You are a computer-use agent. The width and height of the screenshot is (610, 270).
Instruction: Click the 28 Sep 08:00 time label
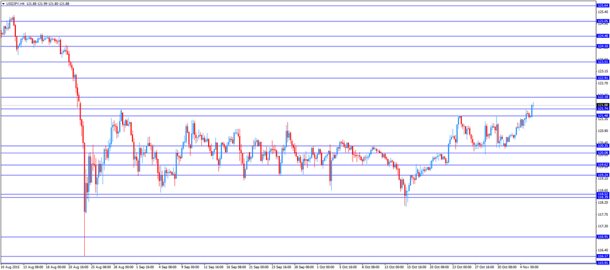304,268
